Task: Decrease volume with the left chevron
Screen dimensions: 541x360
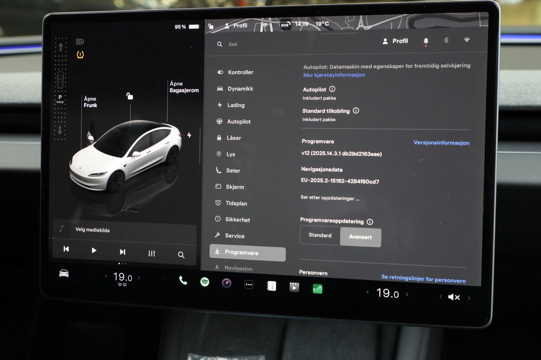Action: (x=440, y=296)
